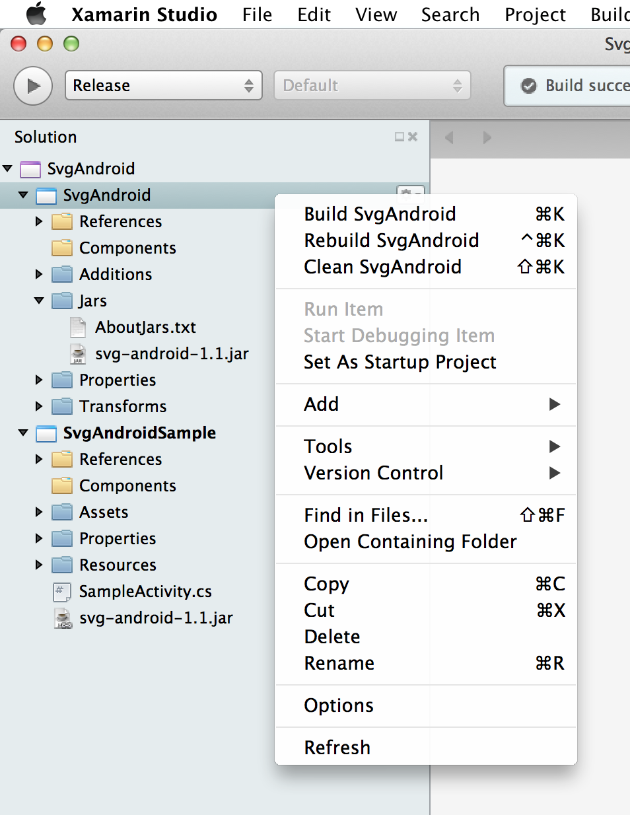Click Open Containing Folder

coord(409,542)
